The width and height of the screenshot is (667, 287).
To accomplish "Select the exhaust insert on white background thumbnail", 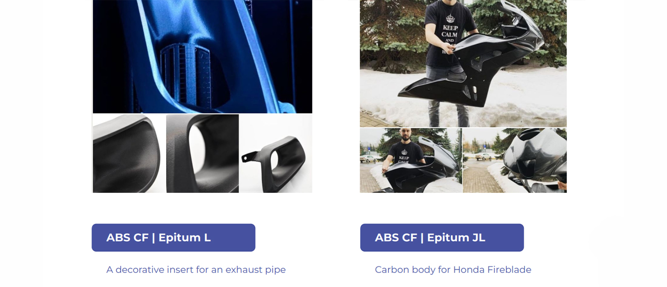I will (276, 153).
